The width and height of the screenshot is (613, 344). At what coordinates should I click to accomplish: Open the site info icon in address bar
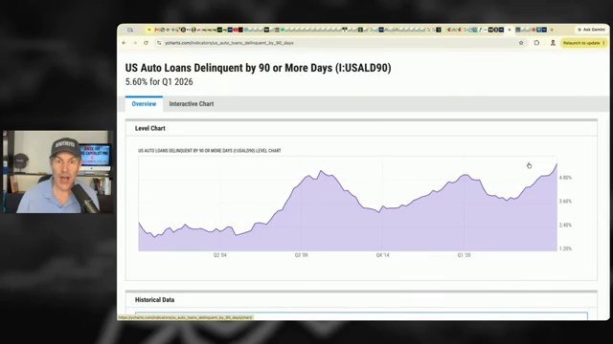pyautogui.click(x=159, y=43)
